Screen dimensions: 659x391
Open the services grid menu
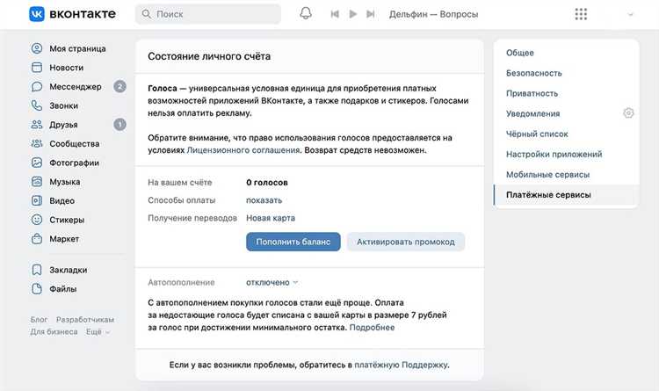click(581, 14)
